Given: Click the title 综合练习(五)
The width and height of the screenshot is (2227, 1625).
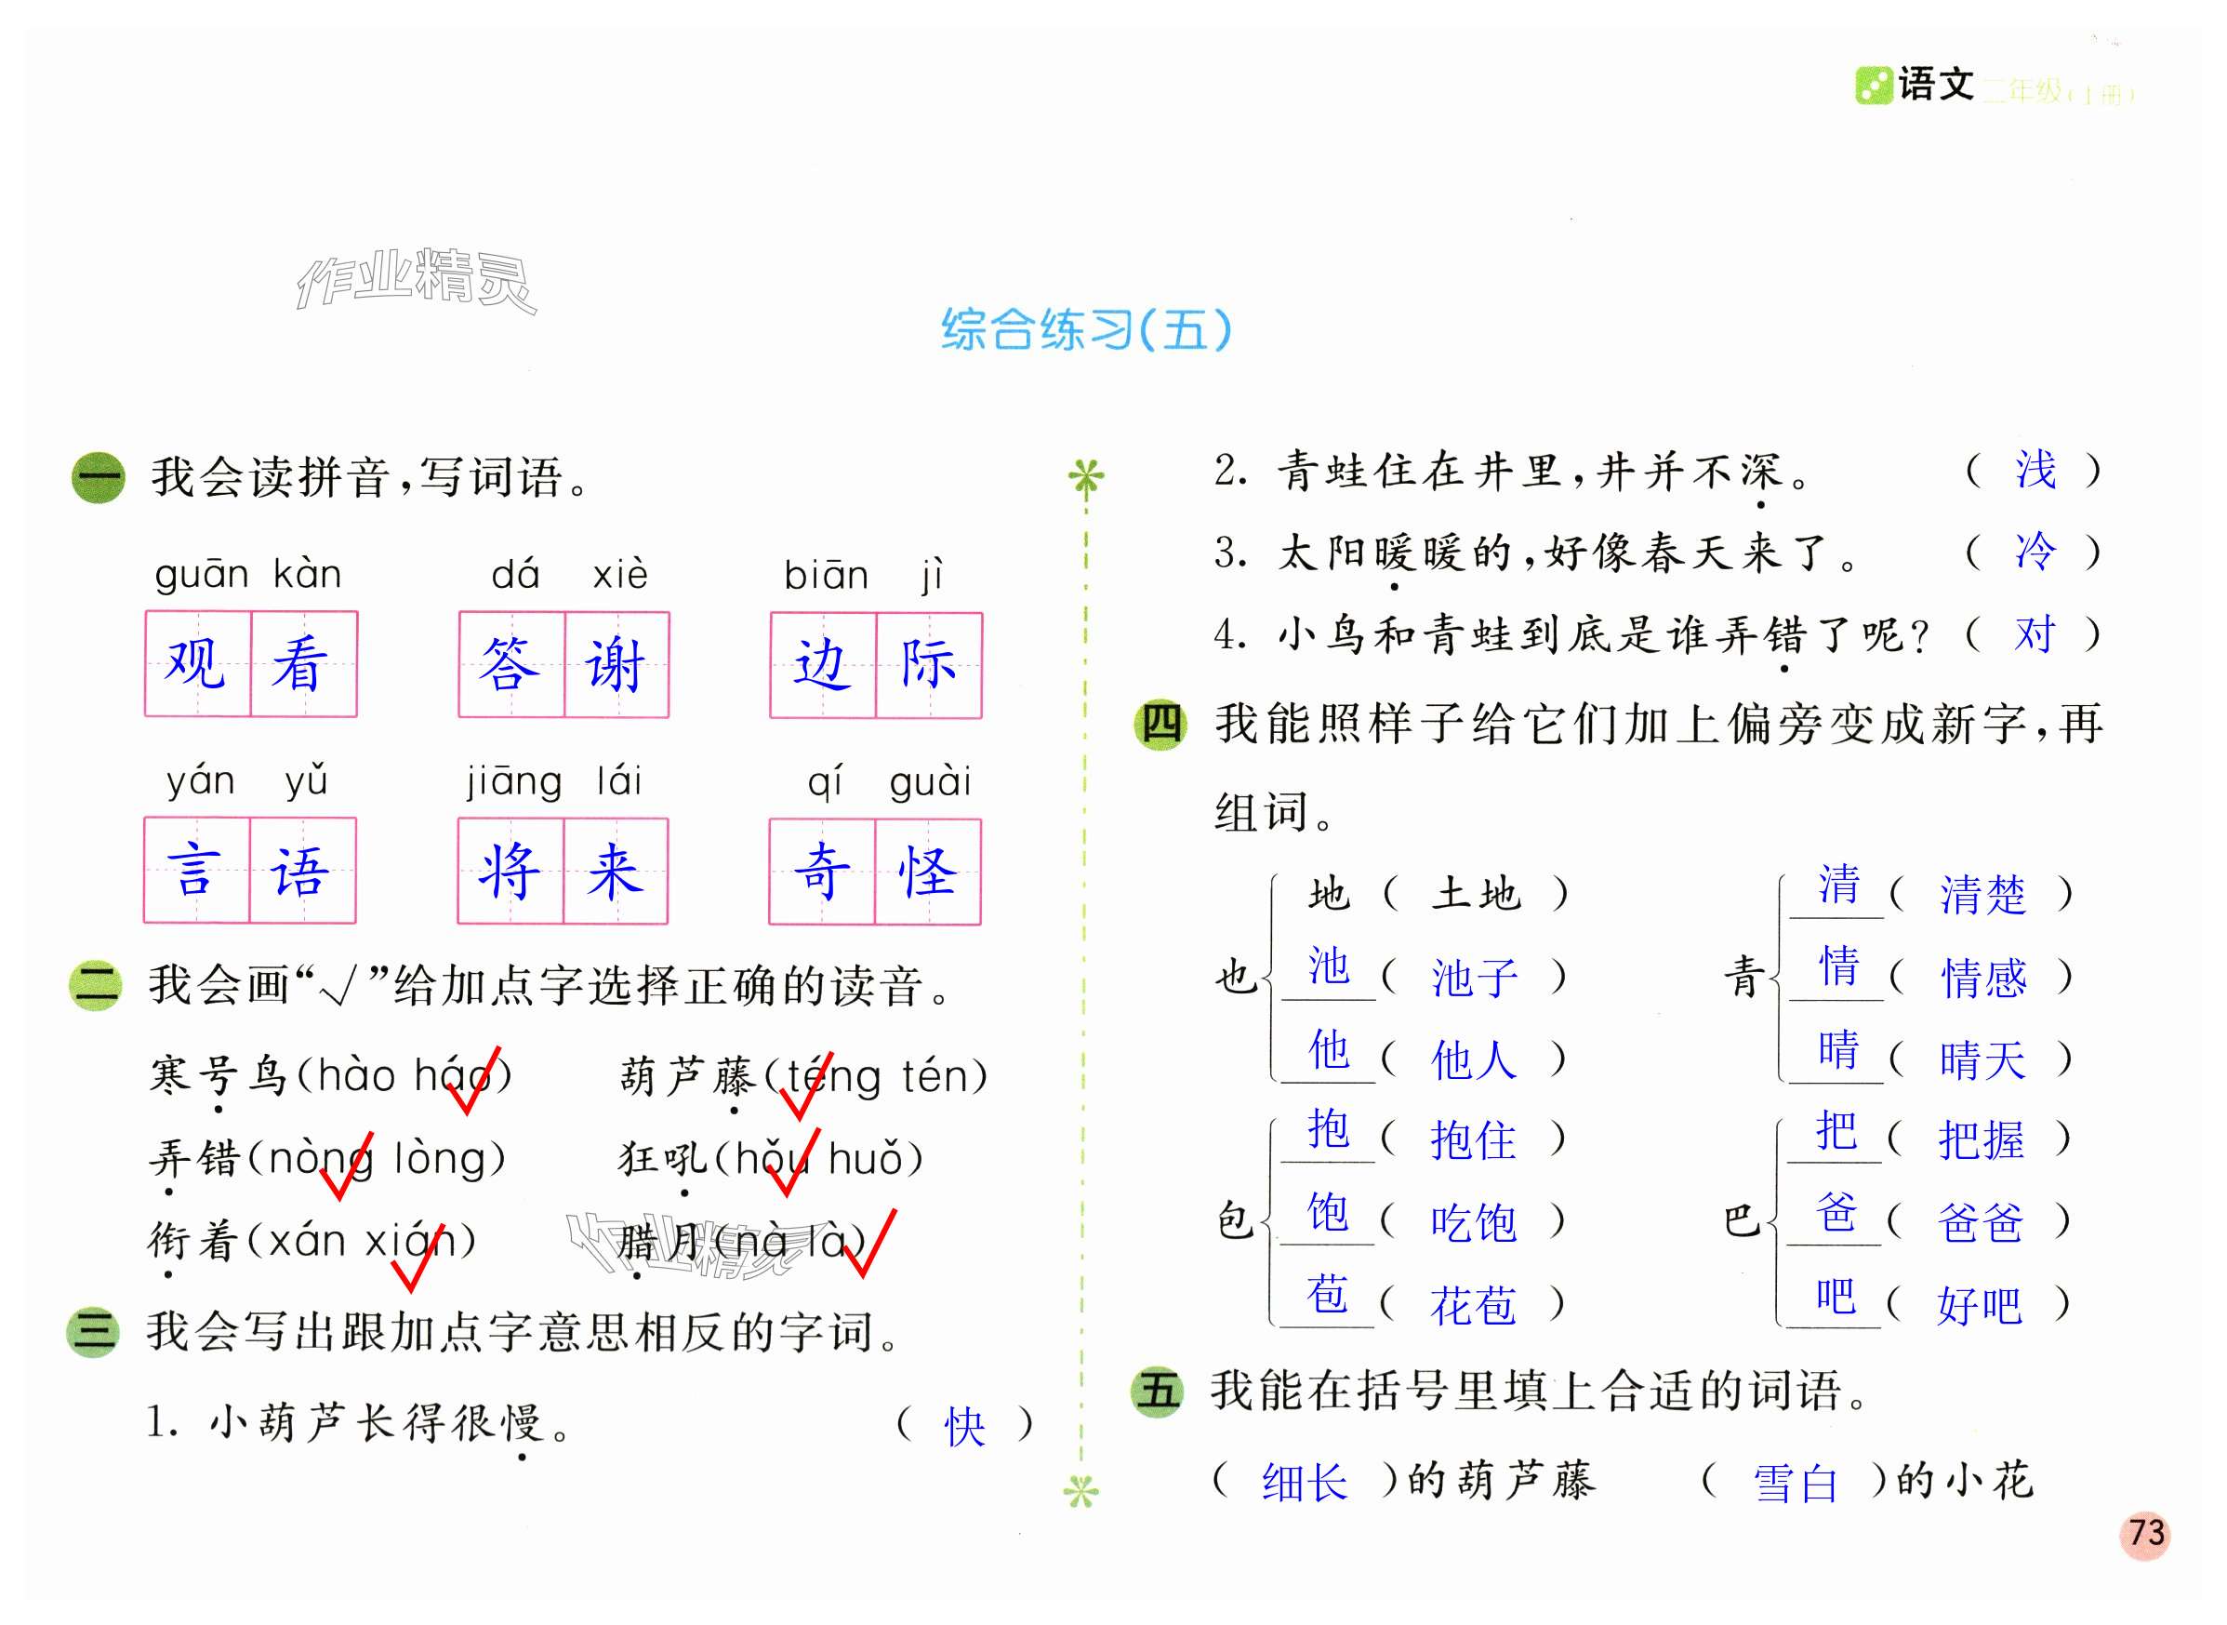Looking at the screenshot, I should coord(1086,329).
